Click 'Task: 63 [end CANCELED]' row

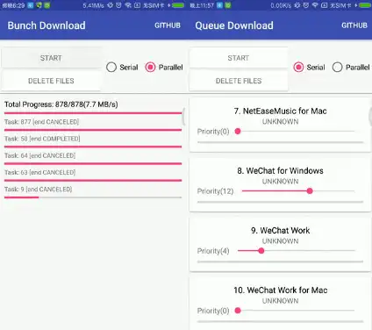39,173
